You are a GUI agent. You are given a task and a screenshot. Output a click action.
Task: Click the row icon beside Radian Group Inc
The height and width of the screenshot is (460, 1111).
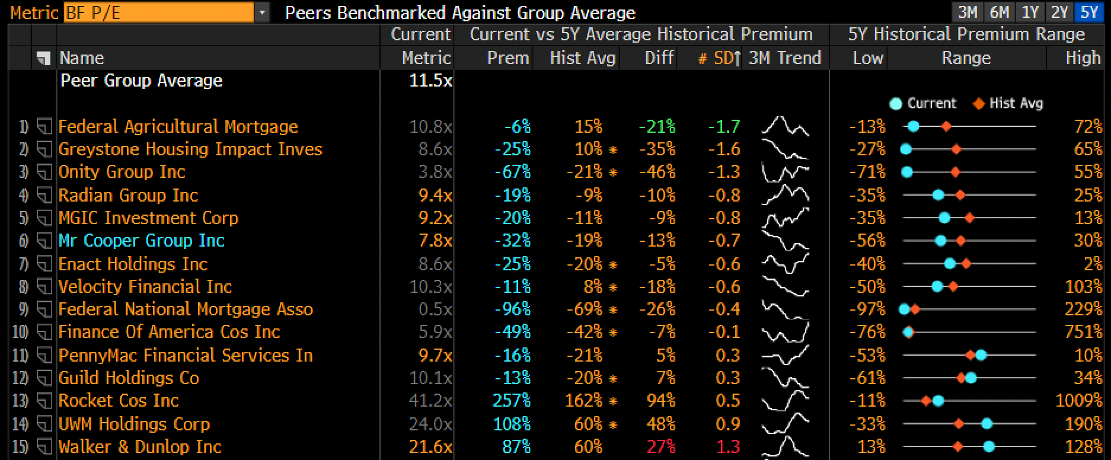click(44, 195)
